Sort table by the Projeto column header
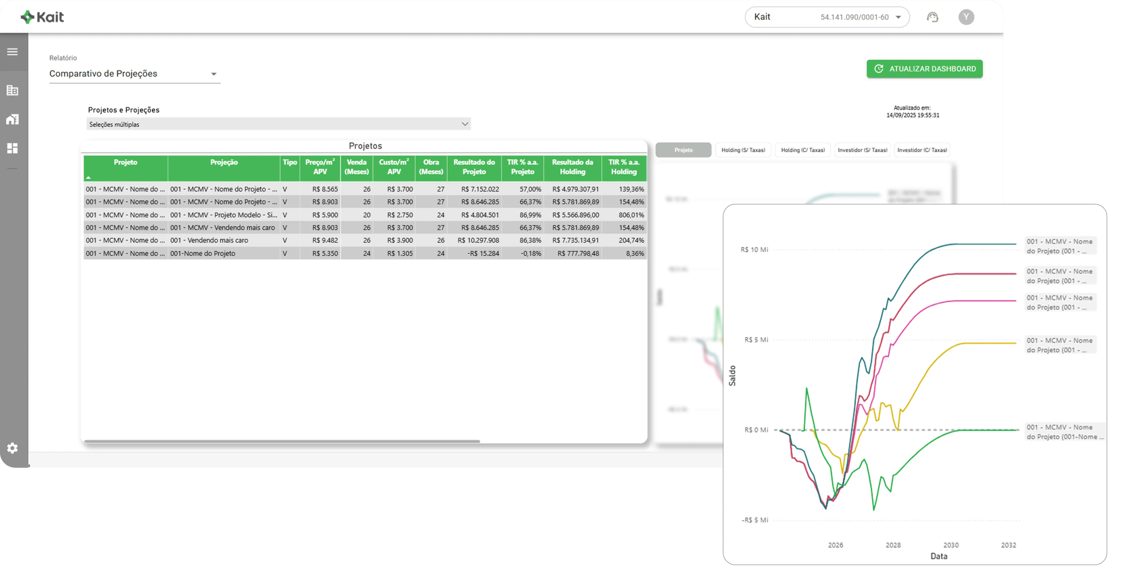The image size is (1124, 582). [125, 162]
